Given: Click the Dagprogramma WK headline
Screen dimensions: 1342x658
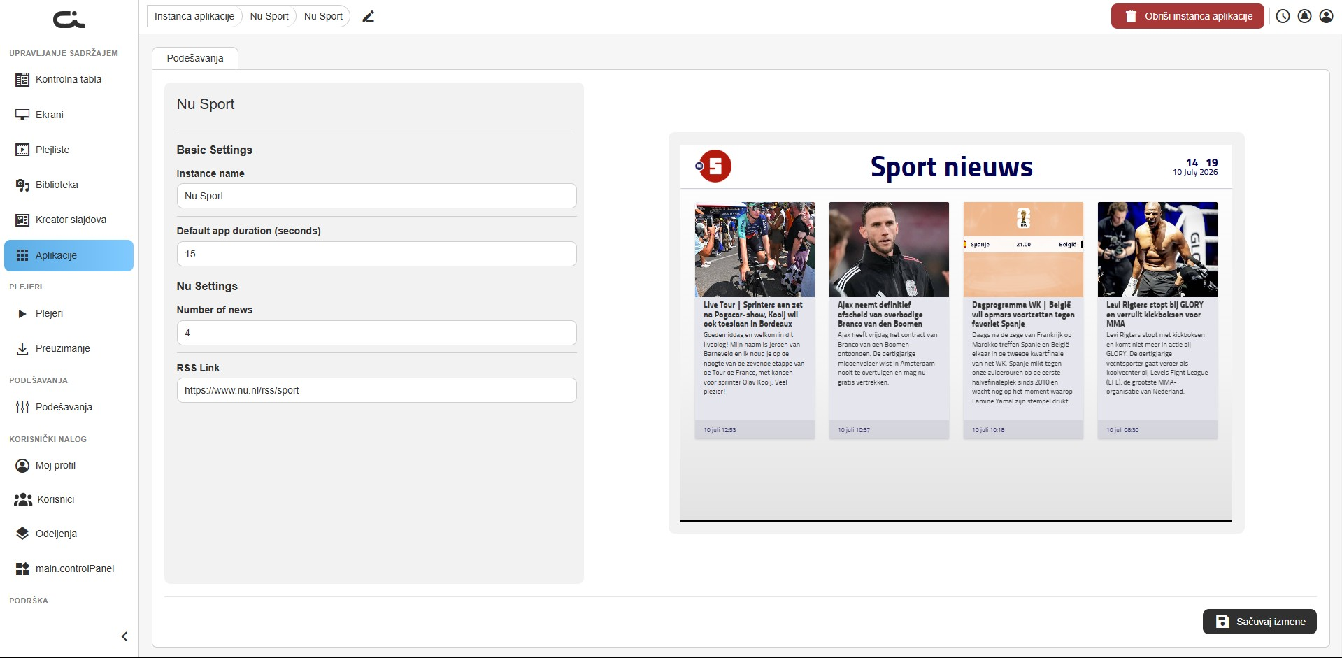Looking at the screenshot, I should pyautogui.click(x=1023, y=314).
